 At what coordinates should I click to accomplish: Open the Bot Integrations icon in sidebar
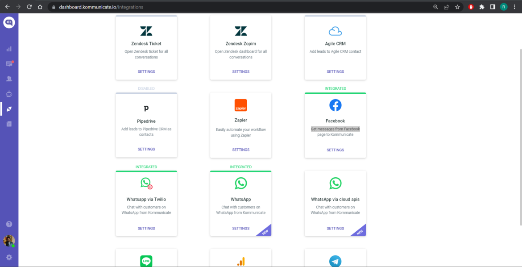9,94
